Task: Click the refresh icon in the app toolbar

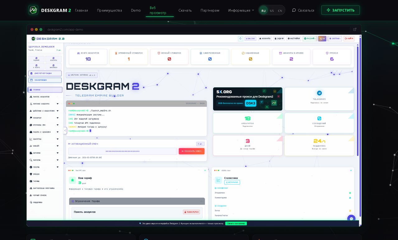Action: (x=240, y=39)
